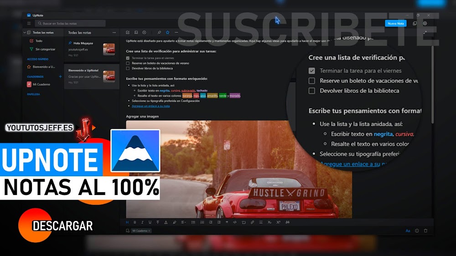Click the outdent icon
Image resolution: width=456 pixels, height=256 pixels.
coord(211,222)
